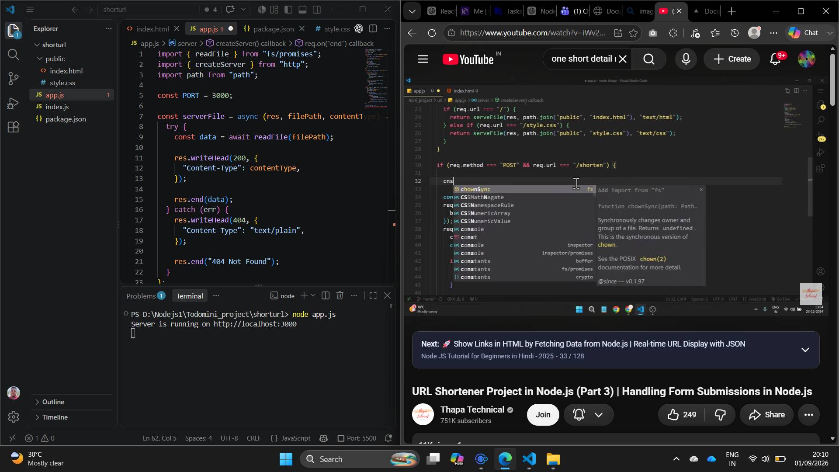
Task: Open the Run and Debug view
Action: pyautogui.click(x=13, y=103)
